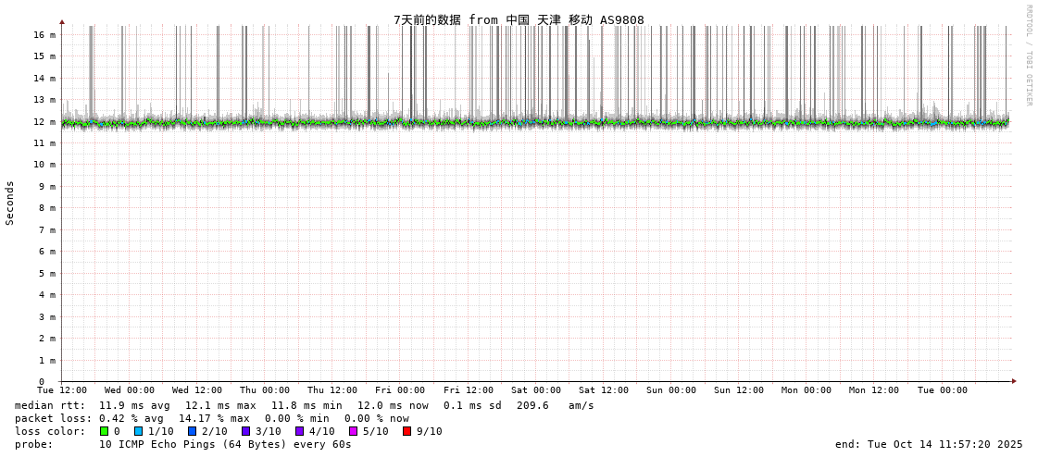Click the light blue 1/10 loss swatch
Screen dimensions: 1038x457
pos(139,431)
